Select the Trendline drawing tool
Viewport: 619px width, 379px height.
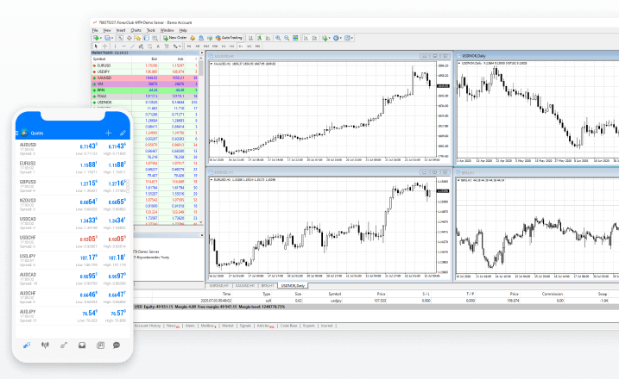[133, 47]
